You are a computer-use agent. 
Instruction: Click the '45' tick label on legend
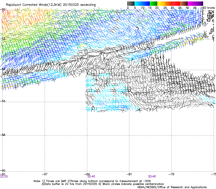195,8
